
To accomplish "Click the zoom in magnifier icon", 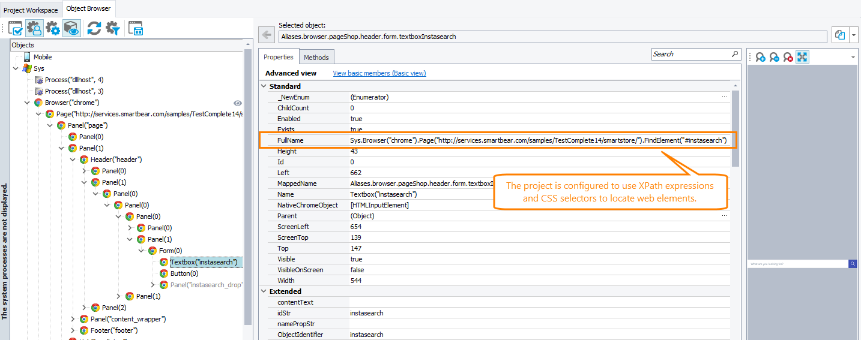I will click(x=761, y=57).
